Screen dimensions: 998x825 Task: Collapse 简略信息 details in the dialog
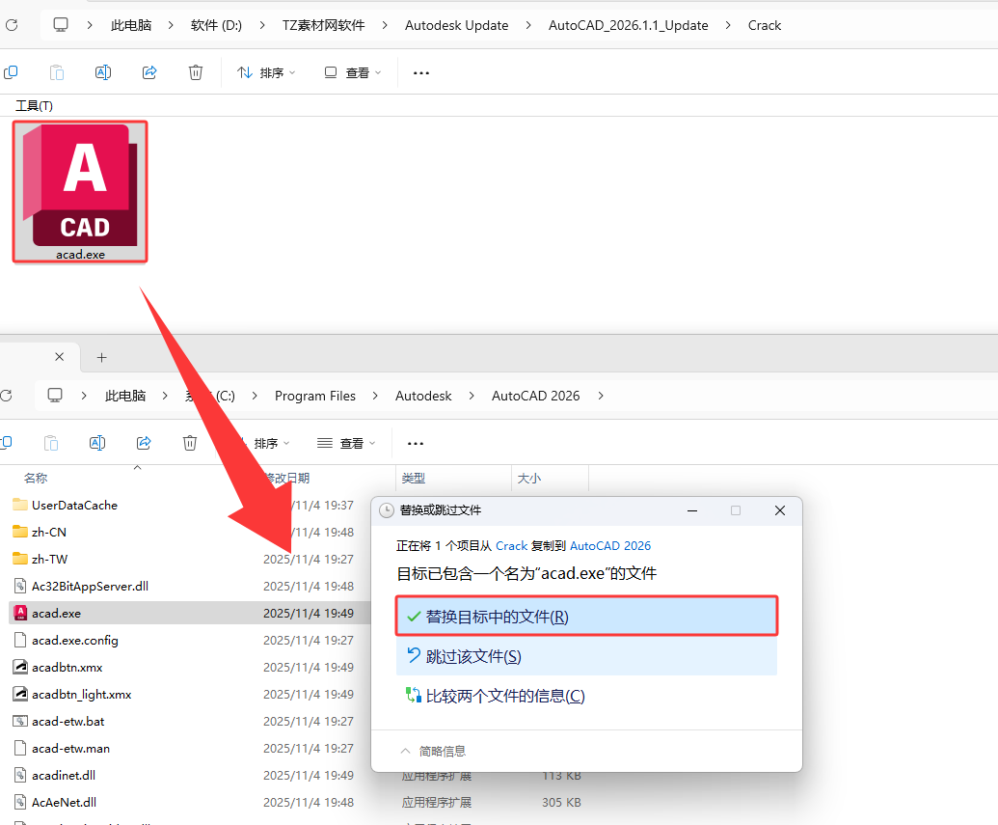tap(433, 751)
